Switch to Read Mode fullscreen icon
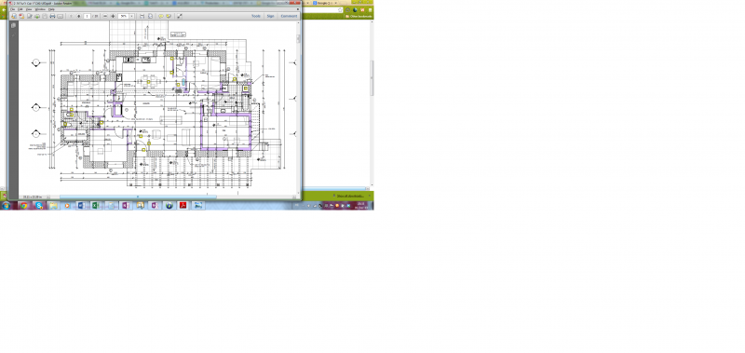Image resolution: width=745 pixels, height=353 pixels. pyautogui.click(x=180, y=16)
